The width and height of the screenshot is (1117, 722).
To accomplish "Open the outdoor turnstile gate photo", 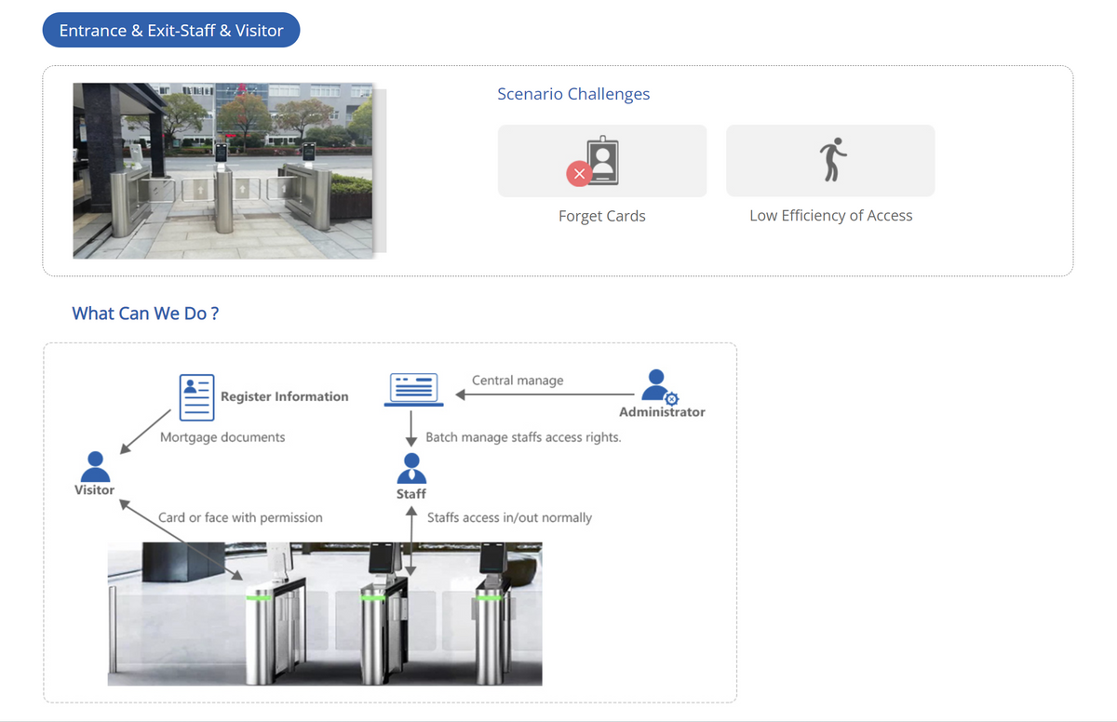I will pyautogui.click(x=223, y=171).
